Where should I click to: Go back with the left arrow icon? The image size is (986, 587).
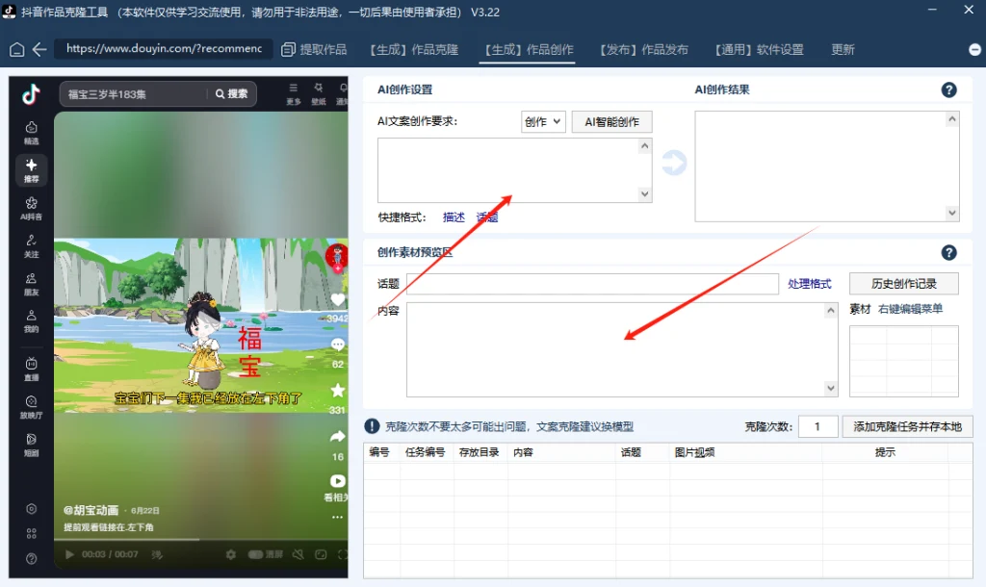(39, 50)
